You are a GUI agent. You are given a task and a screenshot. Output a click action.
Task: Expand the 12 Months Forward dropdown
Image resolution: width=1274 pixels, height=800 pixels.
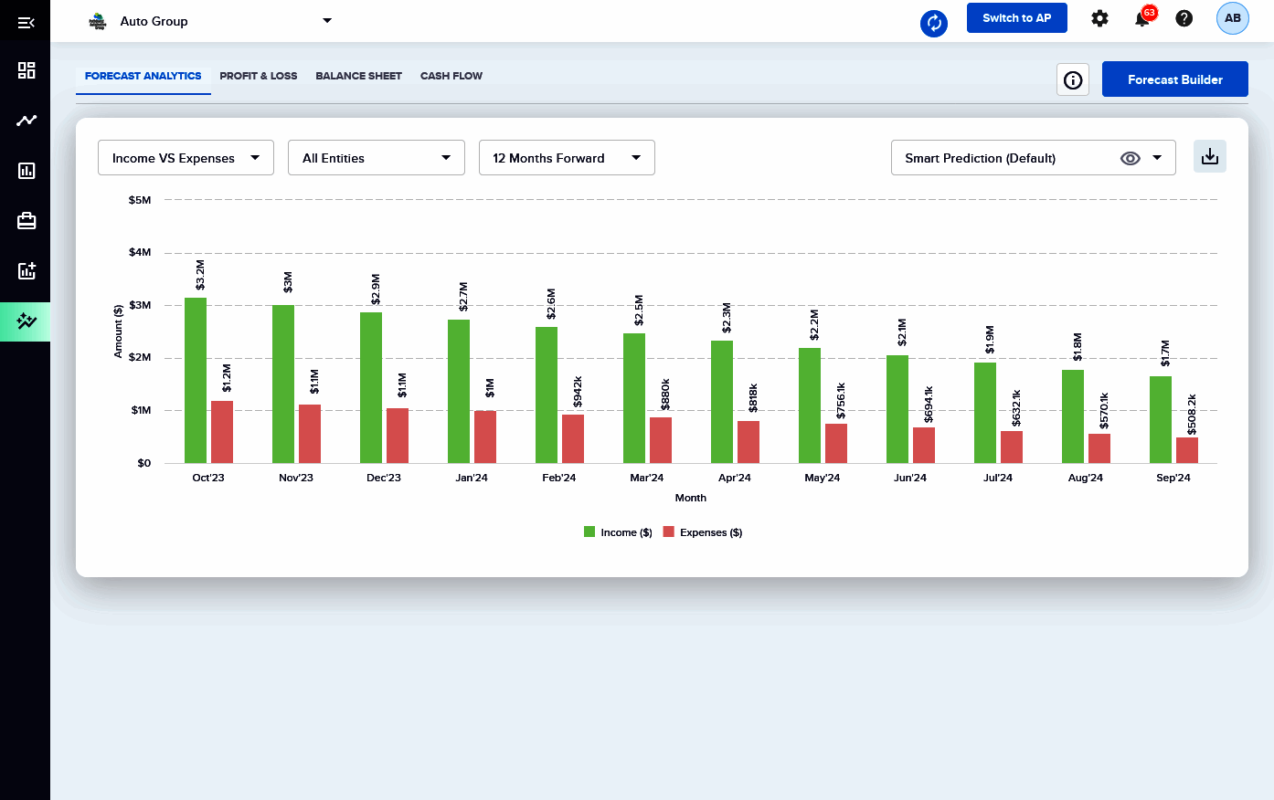pyautogui.click(x=566, y=158)
